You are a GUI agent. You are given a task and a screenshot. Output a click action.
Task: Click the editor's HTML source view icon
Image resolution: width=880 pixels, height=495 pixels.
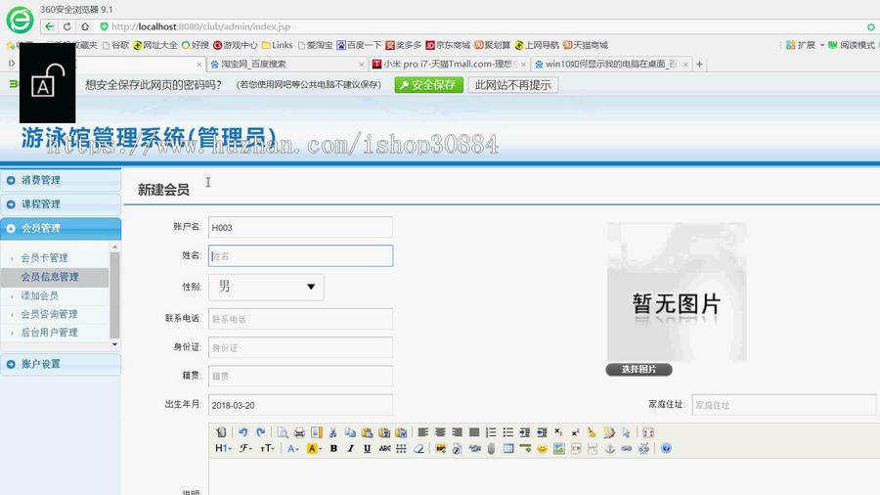(x=221, y=432)
